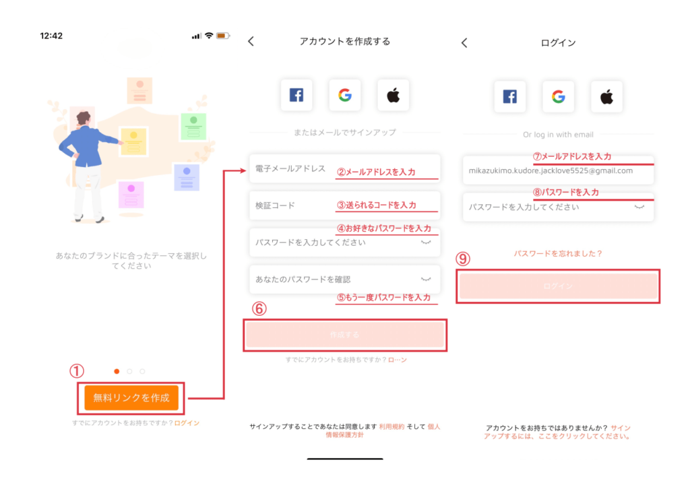Tap Apple icon on login screen

click(x=607, y=97)
